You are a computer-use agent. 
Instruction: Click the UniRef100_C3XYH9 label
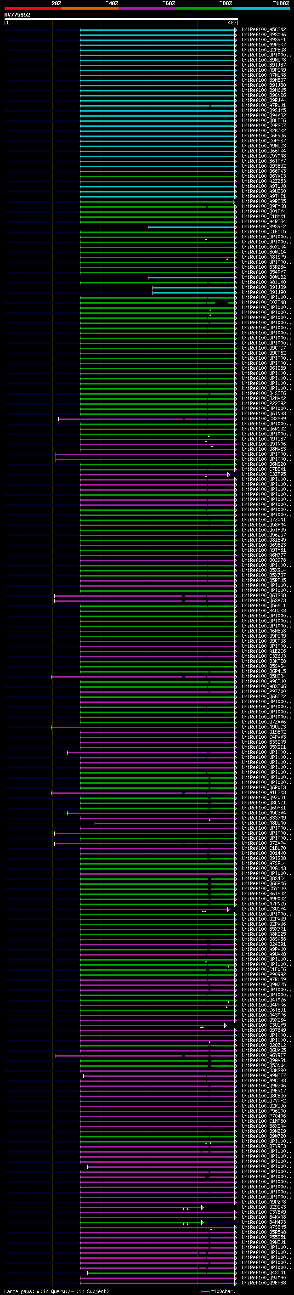(264, 419)
